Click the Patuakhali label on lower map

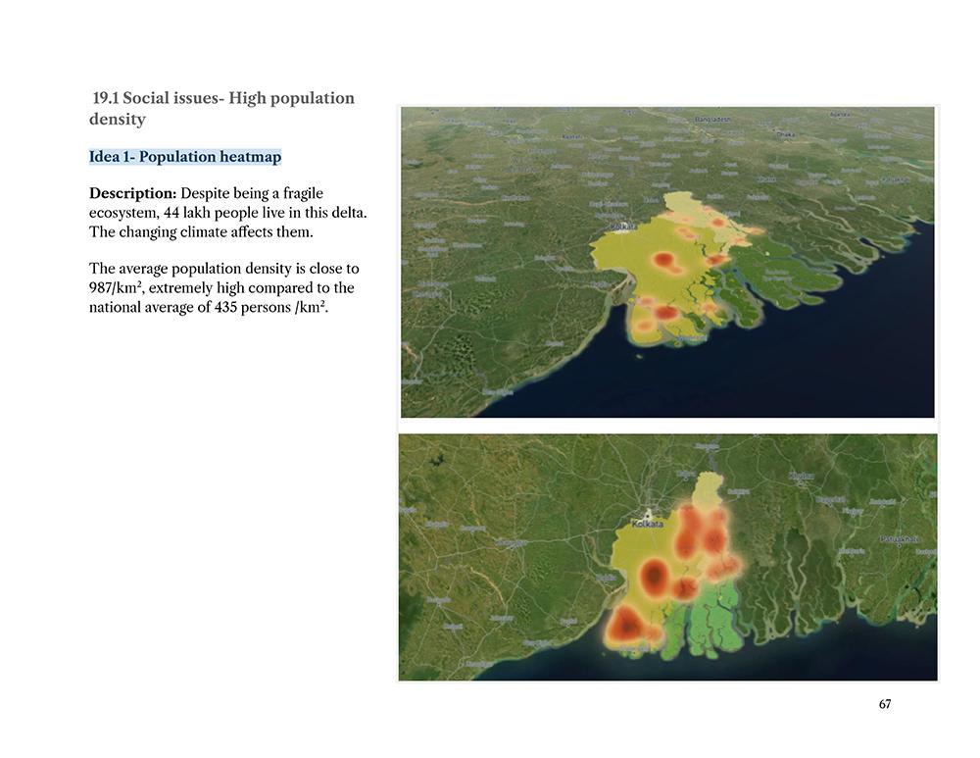coord(900,539)
